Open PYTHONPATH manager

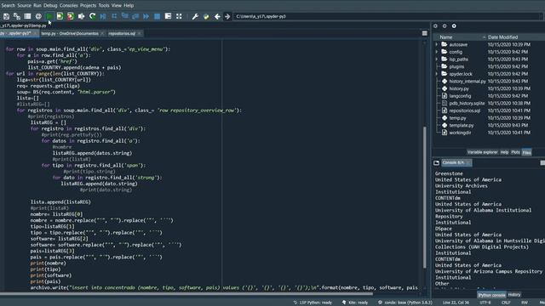[206, 16]
